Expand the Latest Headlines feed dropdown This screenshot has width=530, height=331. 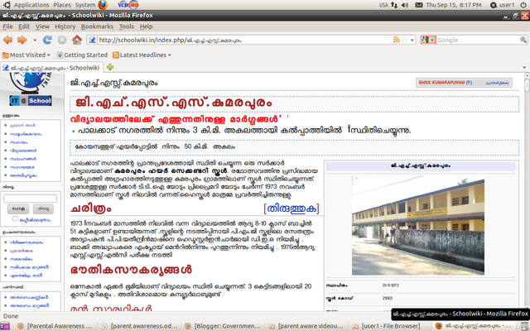click(x=169, y=55)
